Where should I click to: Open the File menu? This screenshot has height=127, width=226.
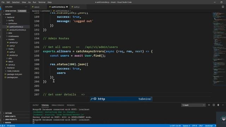pyautogui.click(x=3, y=2)
